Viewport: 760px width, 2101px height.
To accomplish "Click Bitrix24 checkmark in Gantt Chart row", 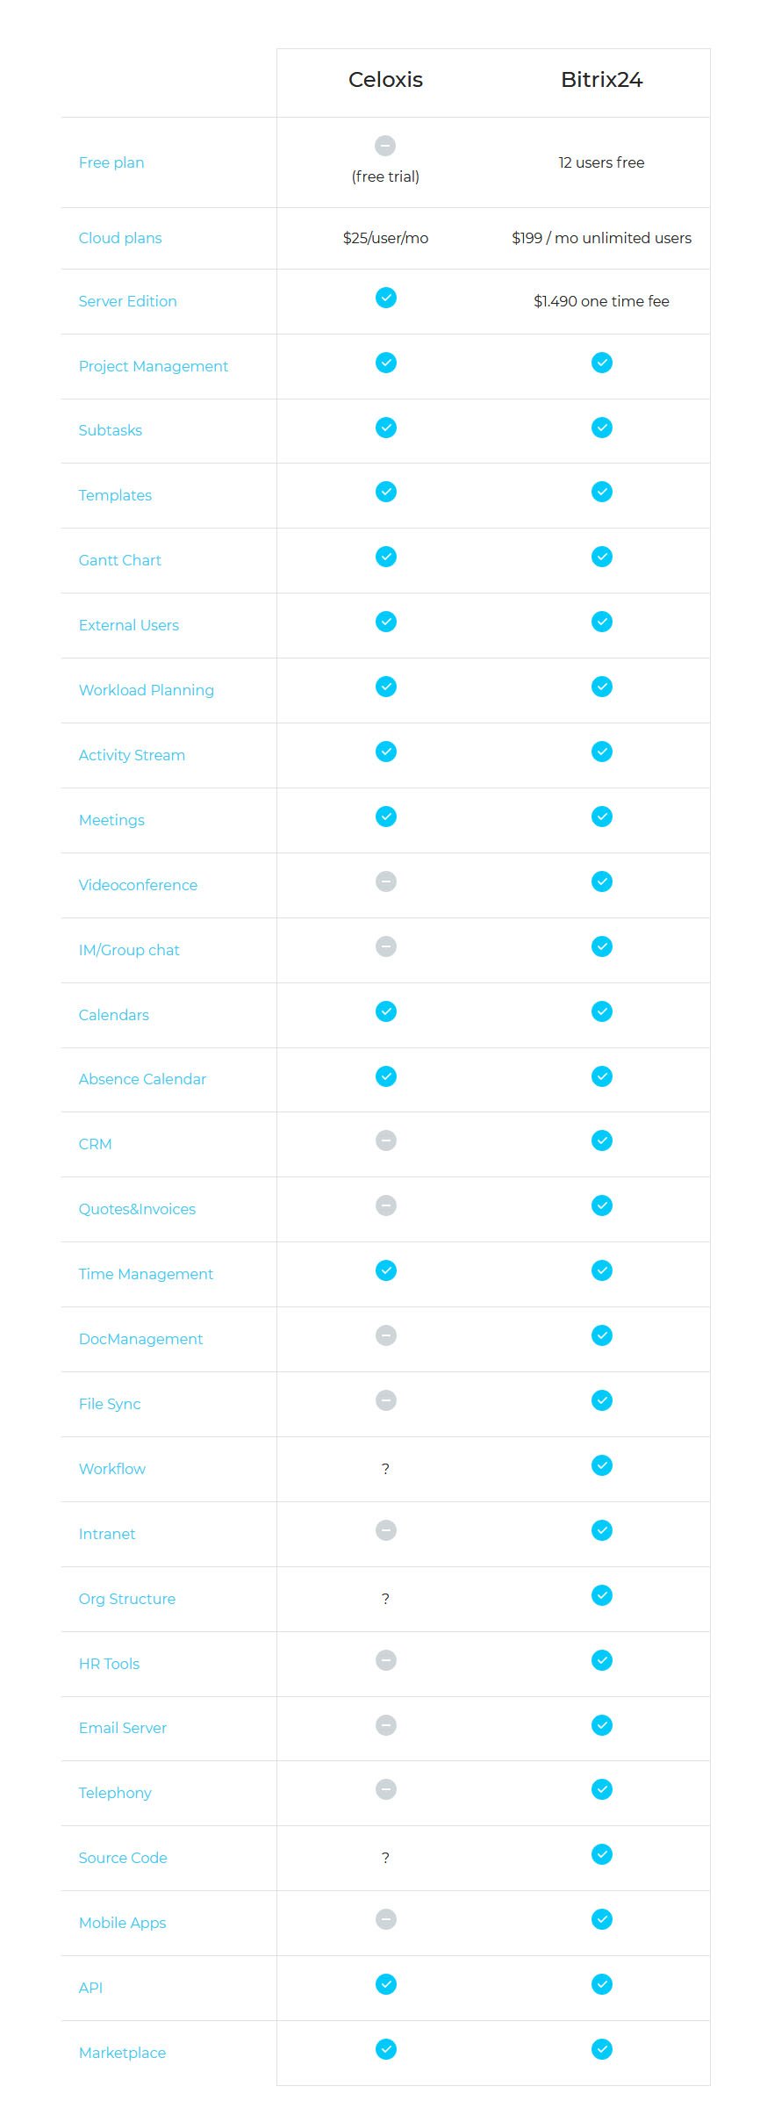I will point(601,557).
